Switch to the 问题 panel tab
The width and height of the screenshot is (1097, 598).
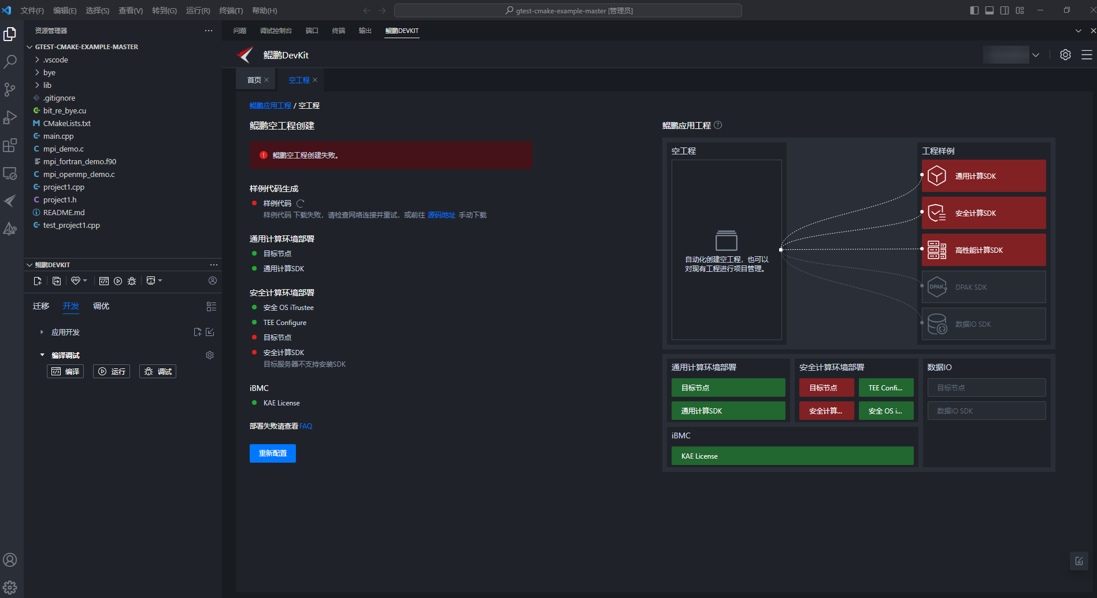[x=240, y=31]
